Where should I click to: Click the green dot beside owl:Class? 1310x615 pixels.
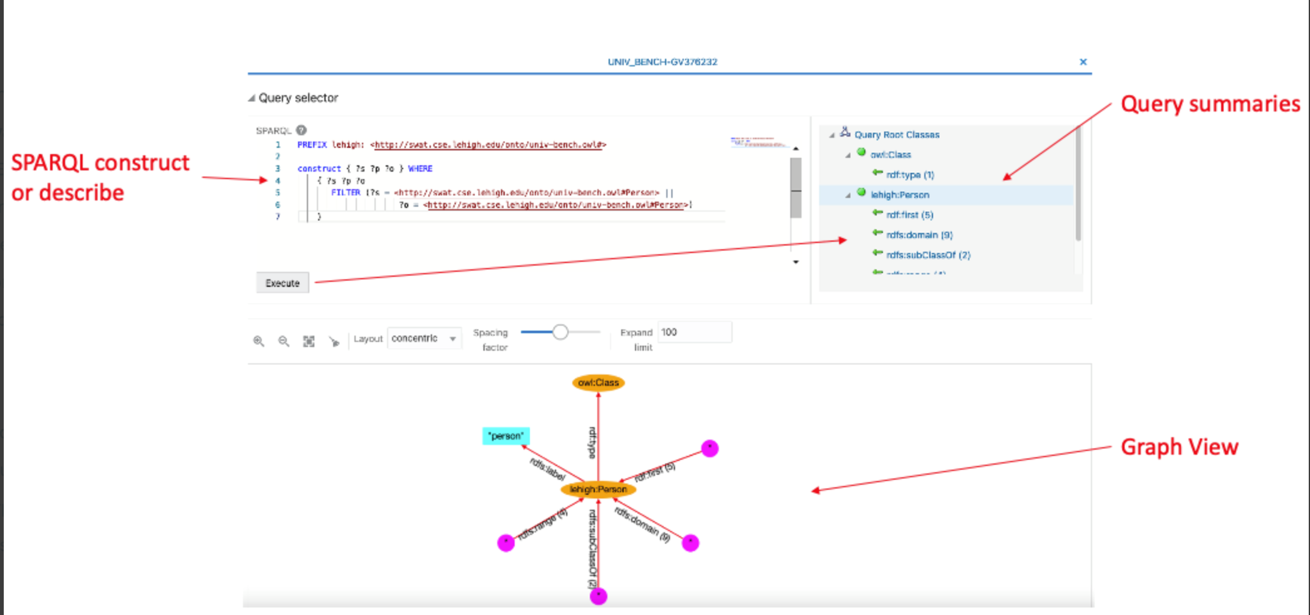tap(861, 152)
